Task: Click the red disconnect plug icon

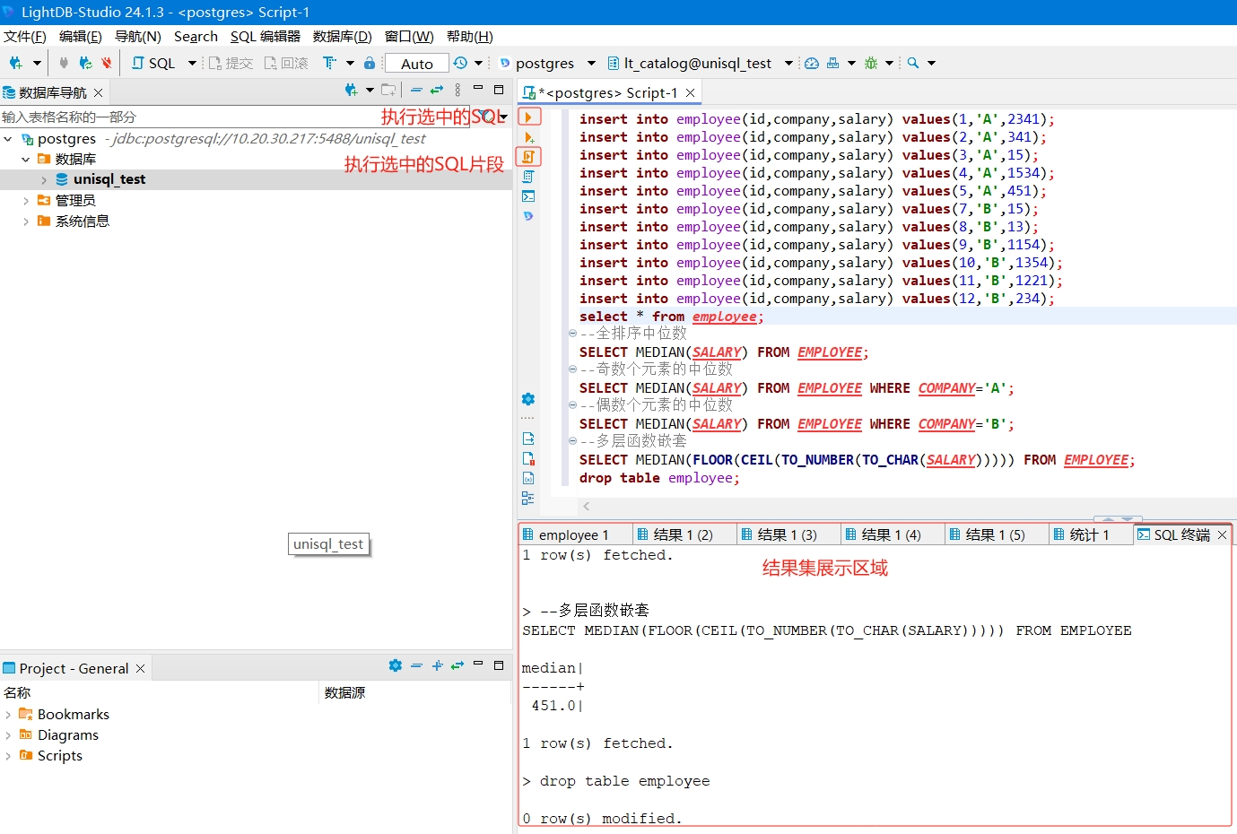Action: (x=107, y=63)
